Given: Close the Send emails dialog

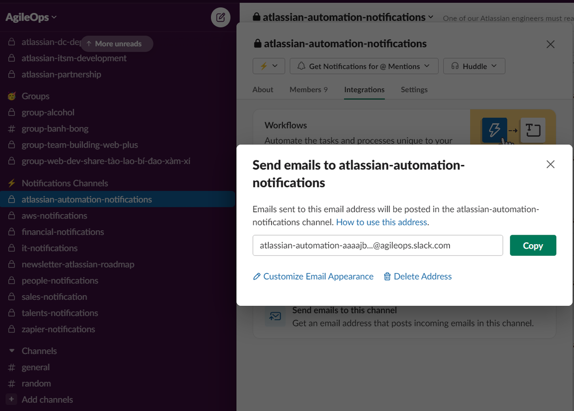Looking at the screenshot, I should pyautogui.click(x=551, y=164).
